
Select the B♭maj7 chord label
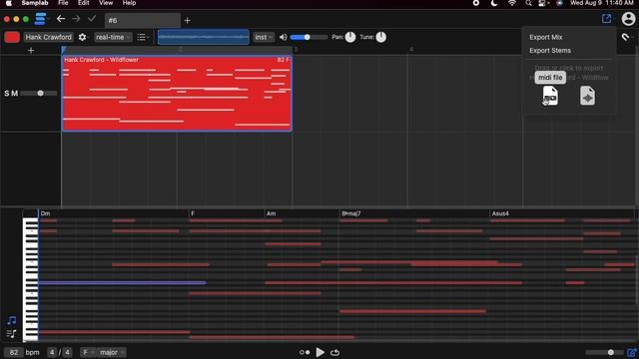(x=350, y=213)
